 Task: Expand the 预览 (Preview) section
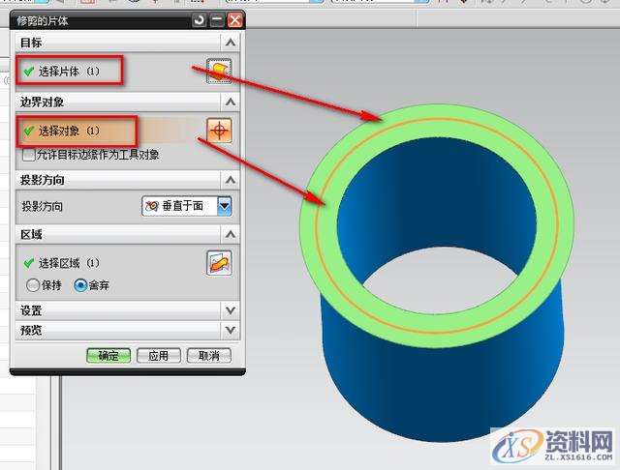point(230,330)
